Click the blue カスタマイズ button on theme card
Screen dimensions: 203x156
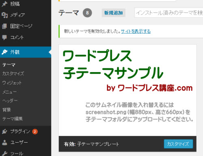(178, 144)
